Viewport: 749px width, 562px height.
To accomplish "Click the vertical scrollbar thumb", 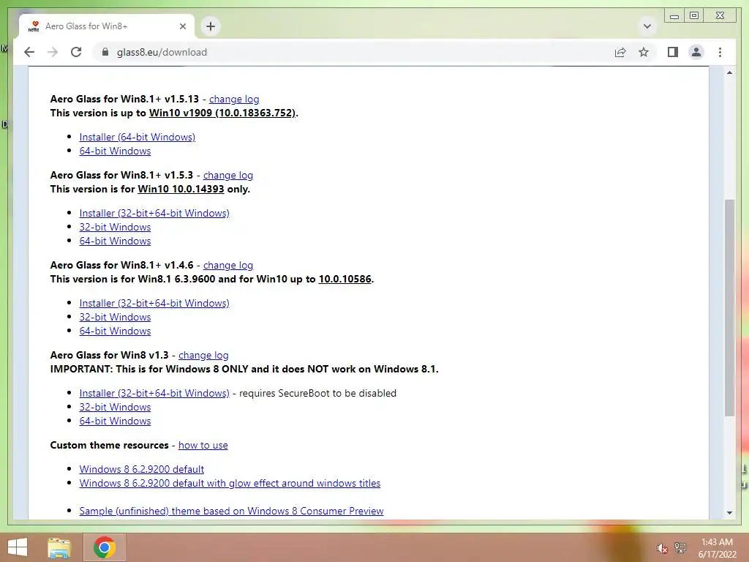I will pyautogui.click(x=729, y=307).
